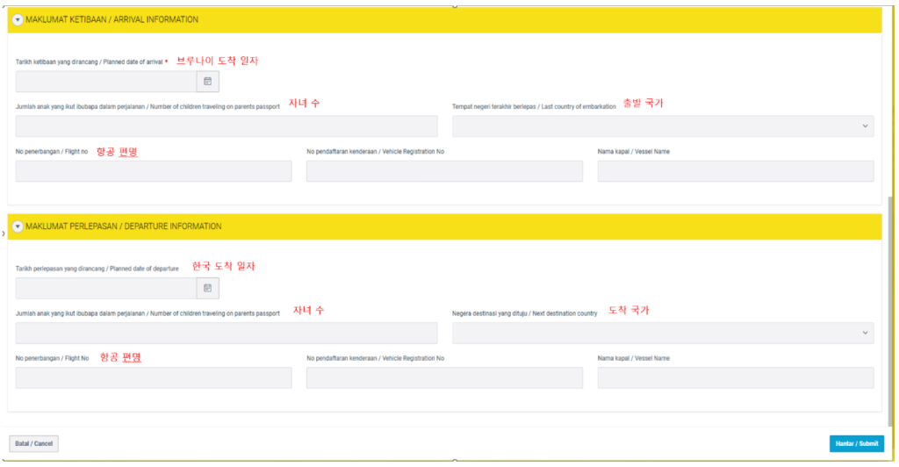Open calendar picker for planned arrival date
The height and width of the screenshot is (467, 899).
point(208,82)
